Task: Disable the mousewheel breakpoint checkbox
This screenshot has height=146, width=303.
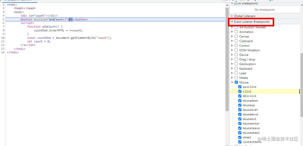Action: tap(240, 133)
